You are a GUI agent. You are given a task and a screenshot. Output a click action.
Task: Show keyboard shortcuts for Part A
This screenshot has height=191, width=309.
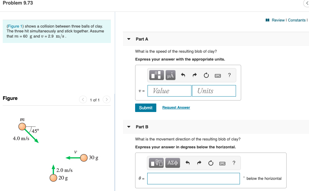218,76
